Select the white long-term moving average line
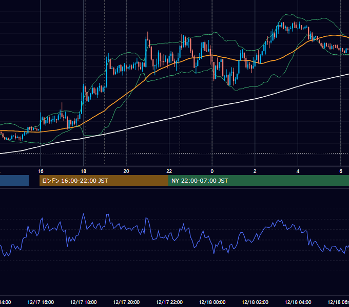 pos(169,119)
